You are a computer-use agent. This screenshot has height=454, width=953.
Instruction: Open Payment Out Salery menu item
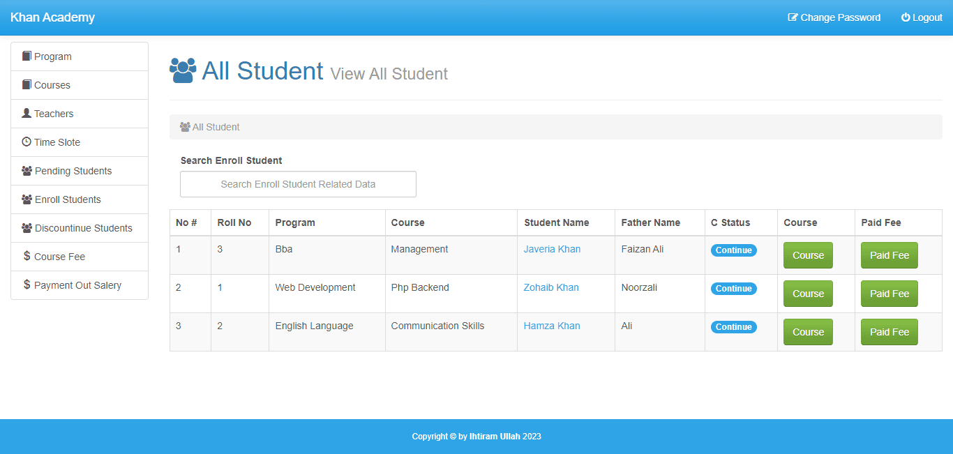[77, 285]
